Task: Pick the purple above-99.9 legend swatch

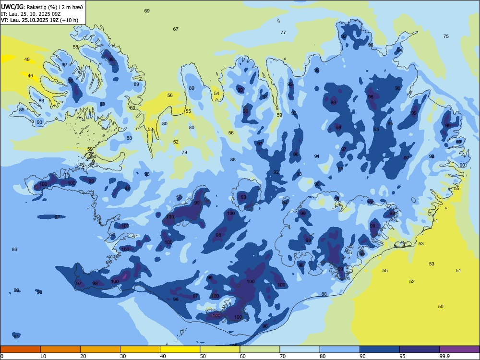Action: coord(459,349)
